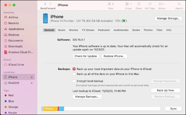Switch to the Podcasts tab
Image resolution: width=186 pixels, height=115 pixels.
104,30
